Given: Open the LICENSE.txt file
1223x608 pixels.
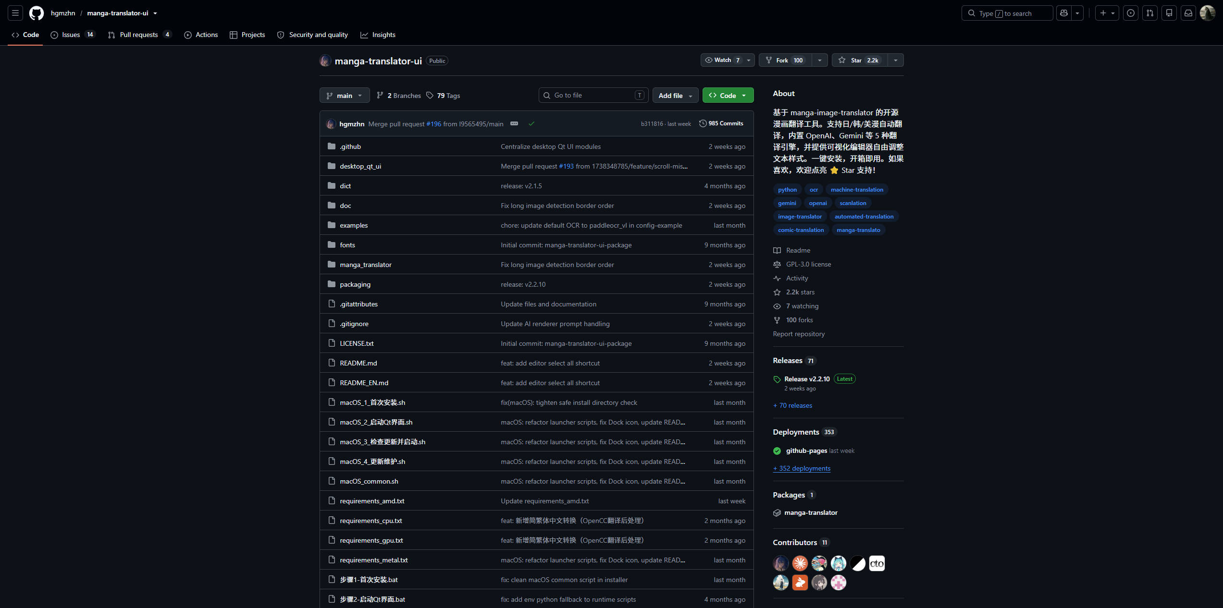Looking at the screenshot, I should (x=357, y=343).
